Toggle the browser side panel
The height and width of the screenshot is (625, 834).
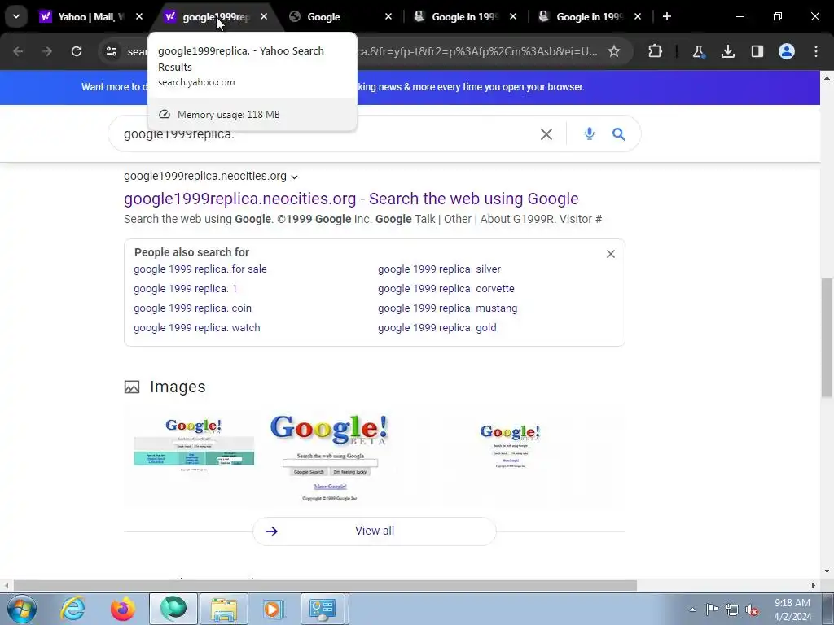[757, 51]
